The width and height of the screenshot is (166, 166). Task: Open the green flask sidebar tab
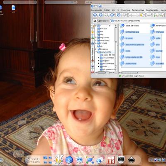(93, 37)
